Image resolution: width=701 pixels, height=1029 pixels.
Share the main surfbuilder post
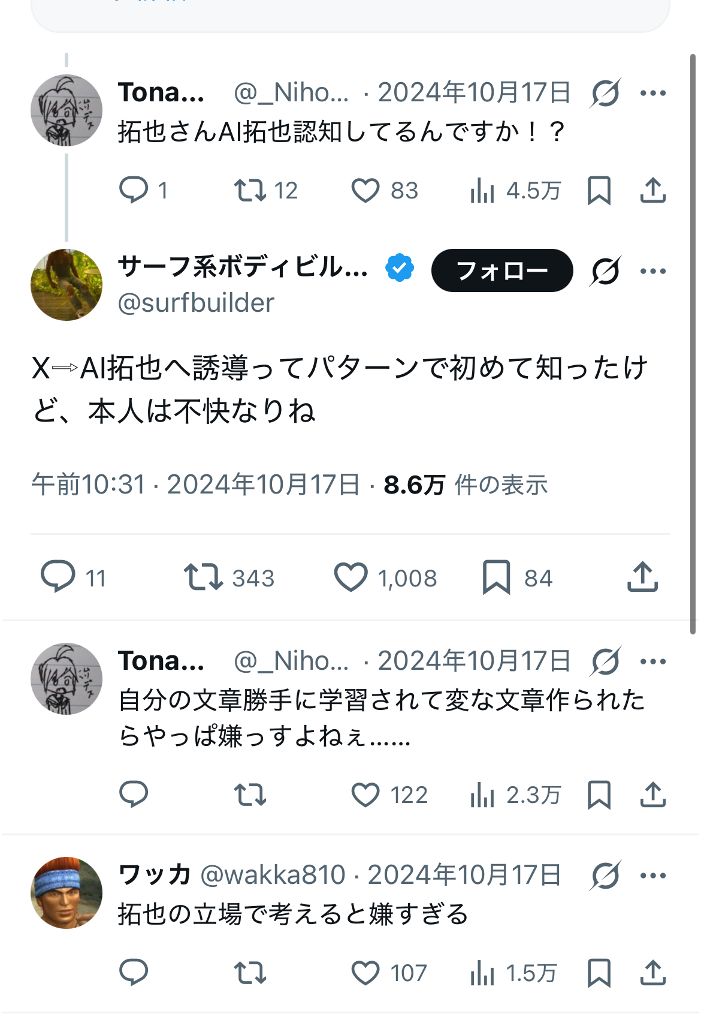(x=642, y=577)
